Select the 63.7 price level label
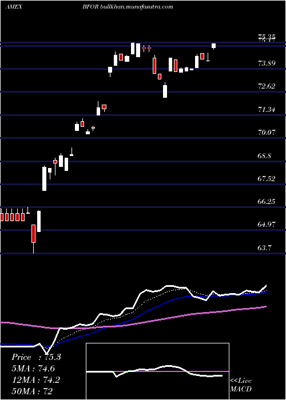This screenshot has width=286, height=400. tap(264, 247)
